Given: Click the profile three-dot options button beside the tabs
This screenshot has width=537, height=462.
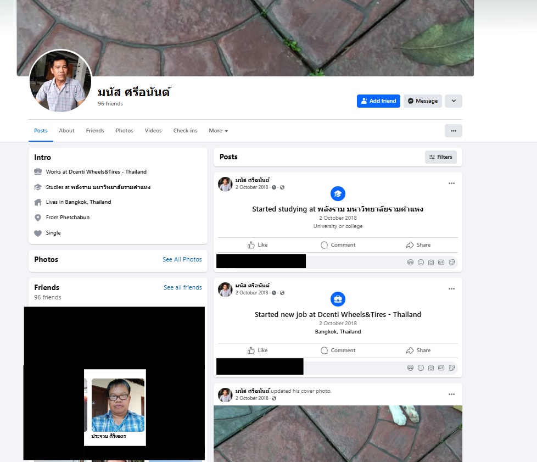Looking at the screenshot, I should (x=453, y=131).
